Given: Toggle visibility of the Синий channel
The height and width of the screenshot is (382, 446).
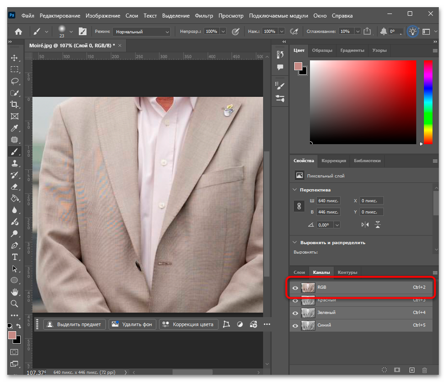Looking at the screenshot, I should (x=295, y=326).
